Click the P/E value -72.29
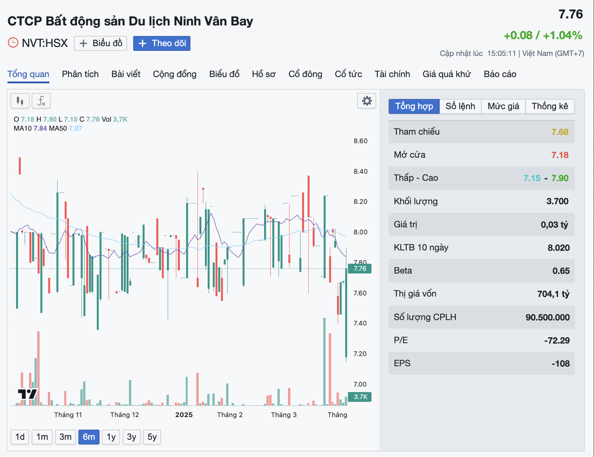 [x=557, y=340]
